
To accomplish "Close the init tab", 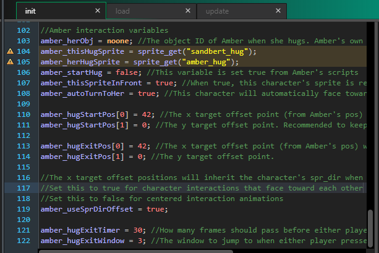I will pyautogui.click(x=98, y=11).
